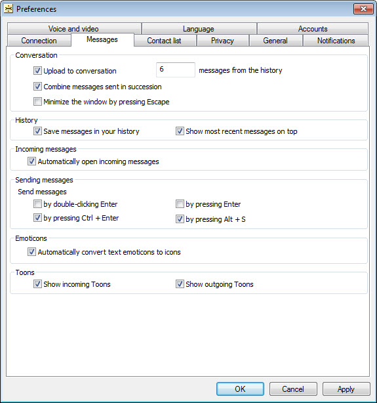Enable Minimize the window by pressing Escape
This screenshot has width=377, height=403.
click(37, 102)
